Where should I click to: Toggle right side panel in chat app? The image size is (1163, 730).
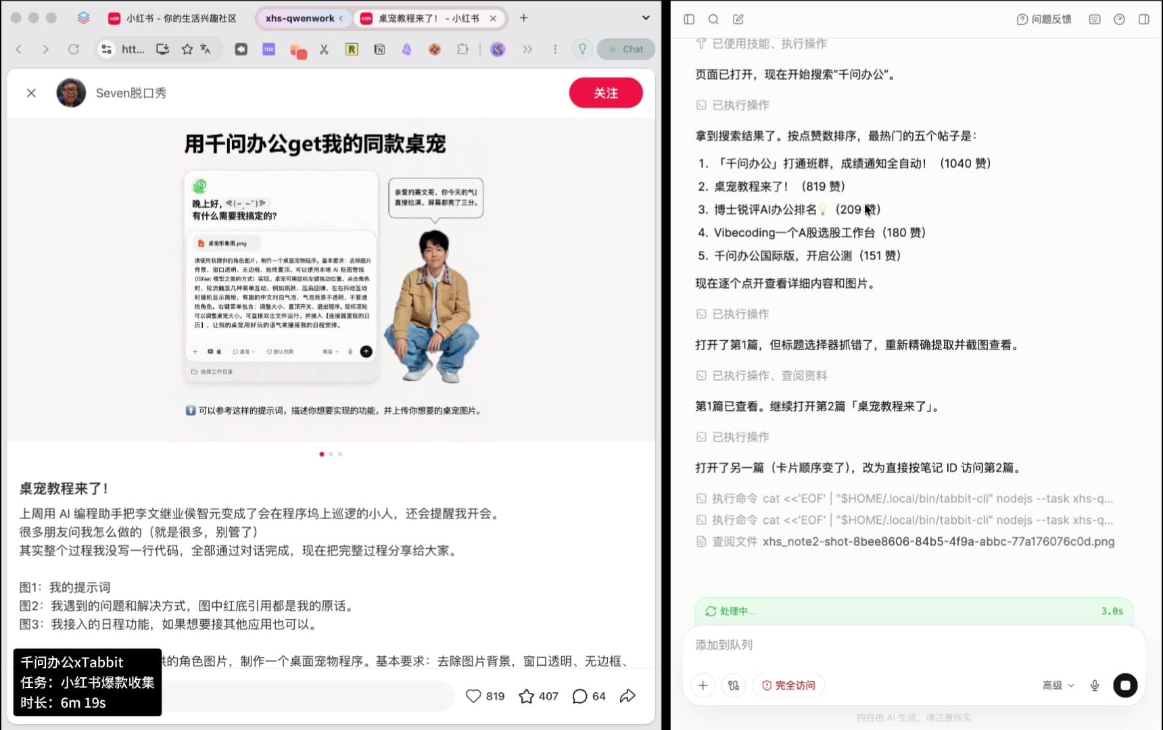1144,20
